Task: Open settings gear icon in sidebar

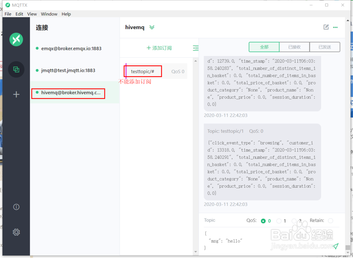Action: tap(16, 232)
